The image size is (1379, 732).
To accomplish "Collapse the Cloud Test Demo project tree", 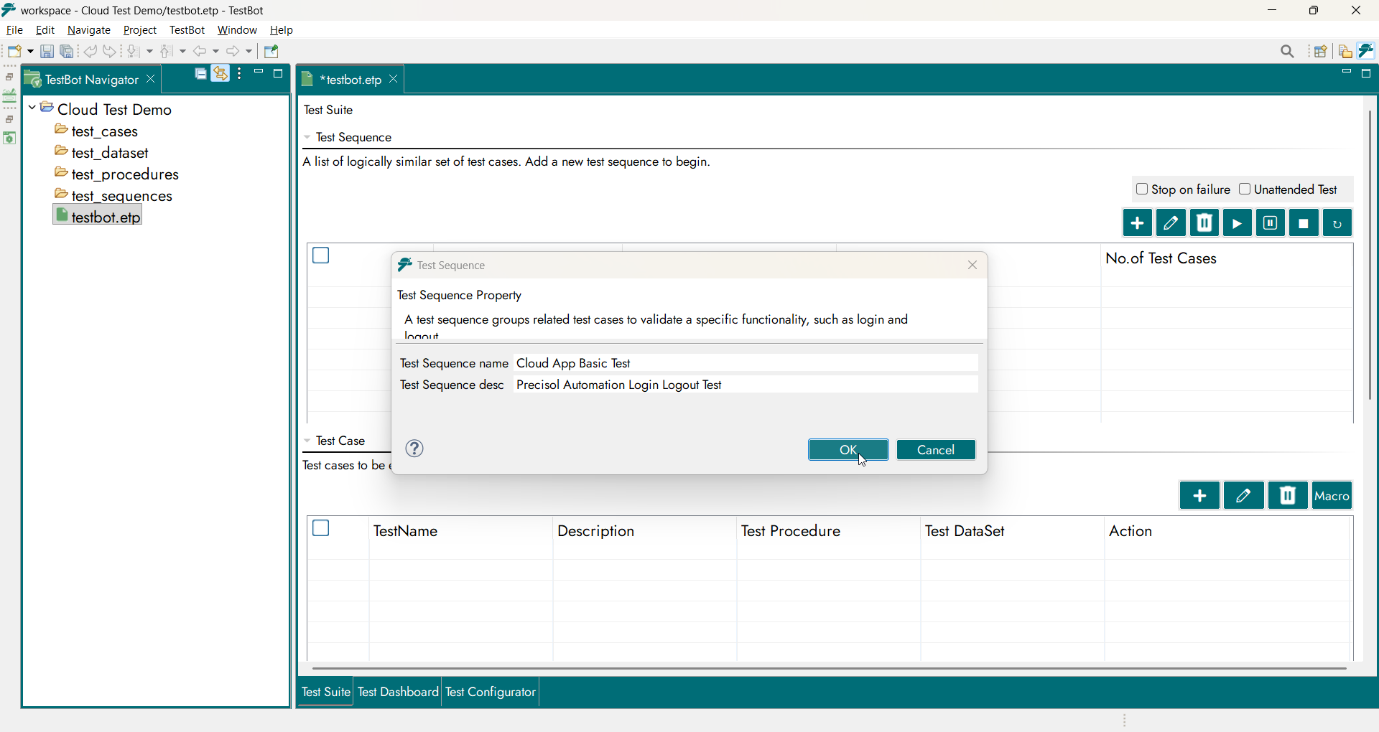I will pos(32,108).
